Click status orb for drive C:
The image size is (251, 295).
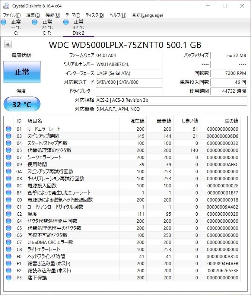click(x=3, y=22)
